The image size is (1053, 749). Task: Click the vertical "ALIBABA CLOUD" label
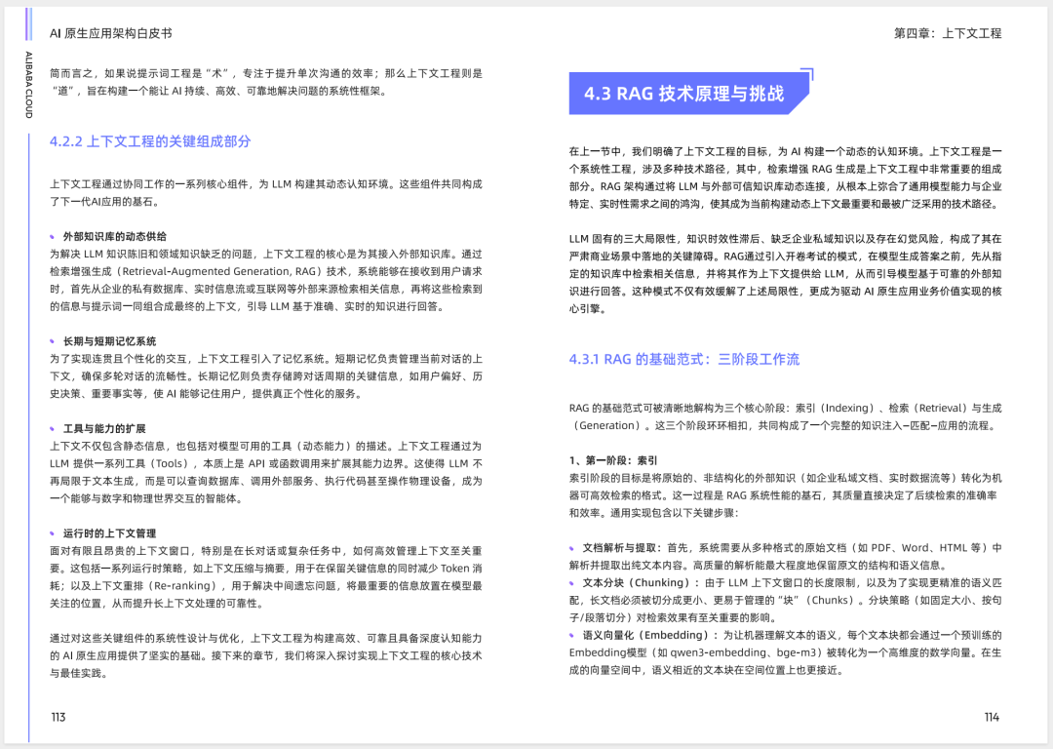pyautogui.click(x=29, y=85)
